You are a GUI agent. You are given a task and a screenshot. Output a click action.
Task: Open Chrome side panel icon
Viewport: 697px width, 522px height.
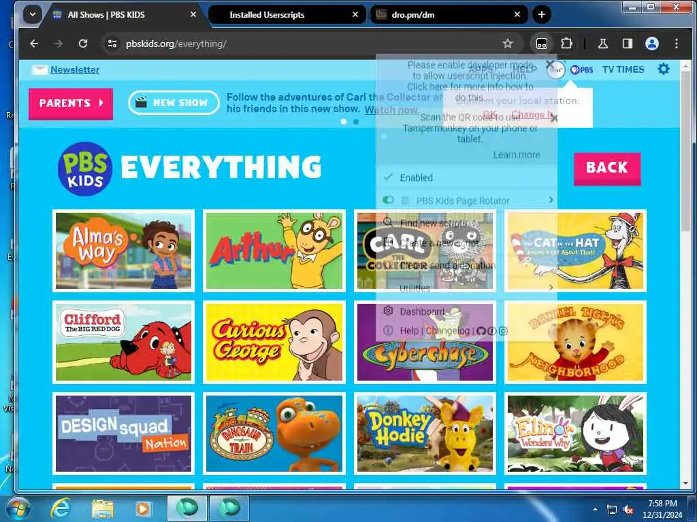pyautogui.click(x=627, y=43)
